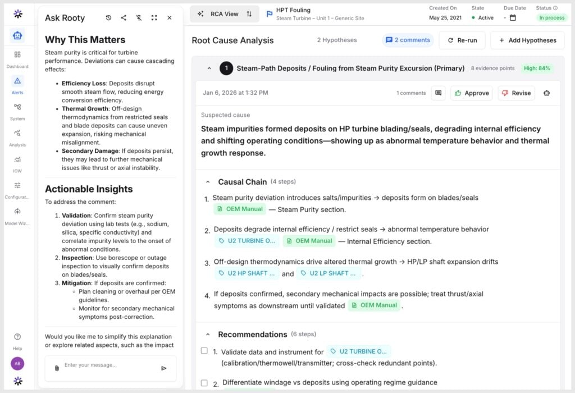The image size is (575, 393).
Task: Click the 1 comments label
Action: coord(411,93)
